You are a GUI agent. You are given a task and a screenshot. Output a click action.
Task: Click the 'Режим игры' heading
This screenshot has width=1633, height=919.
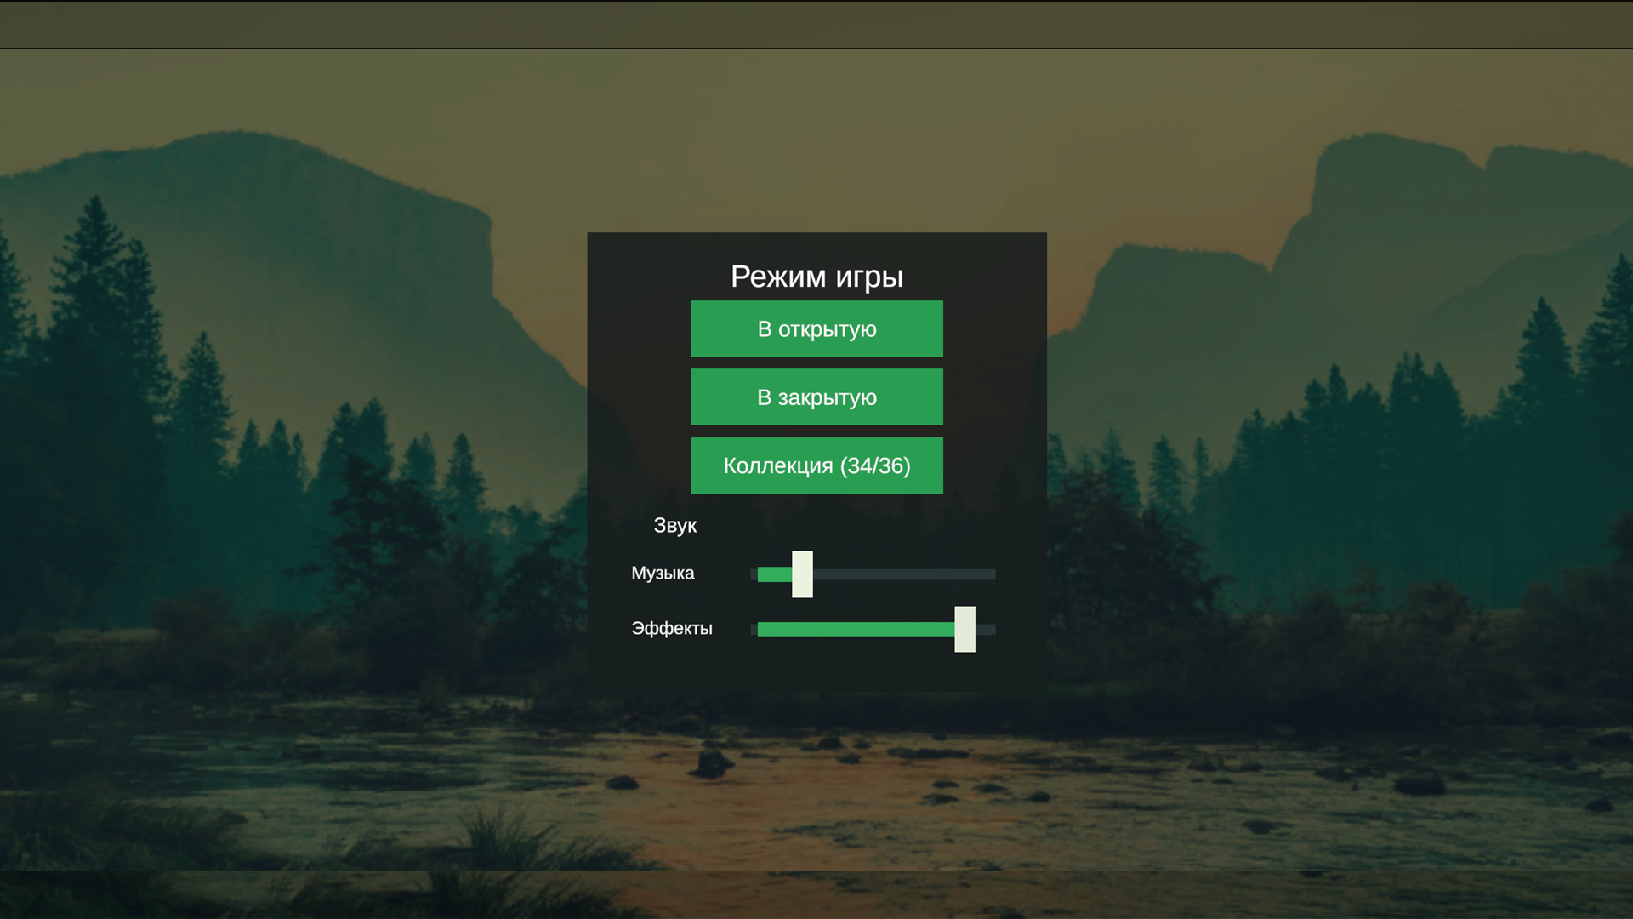[x=816, y=277]
